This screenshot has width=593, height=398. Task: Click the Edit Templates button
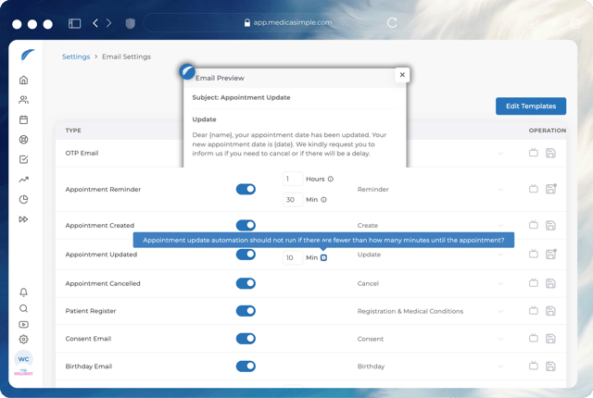(531, 106)
